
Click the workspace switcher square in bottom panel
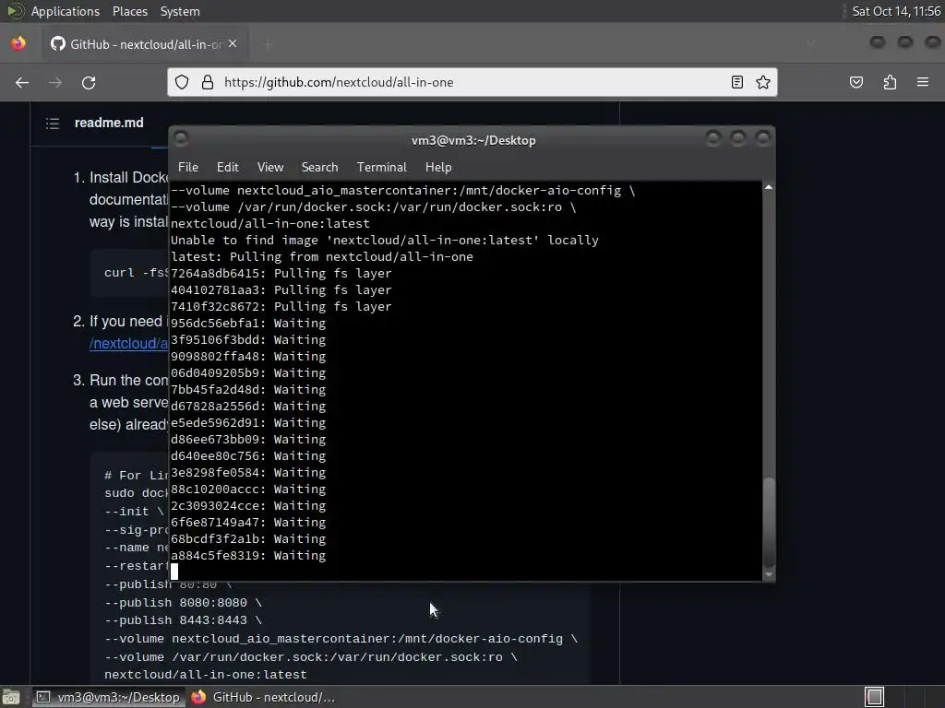tap(874, 697)
